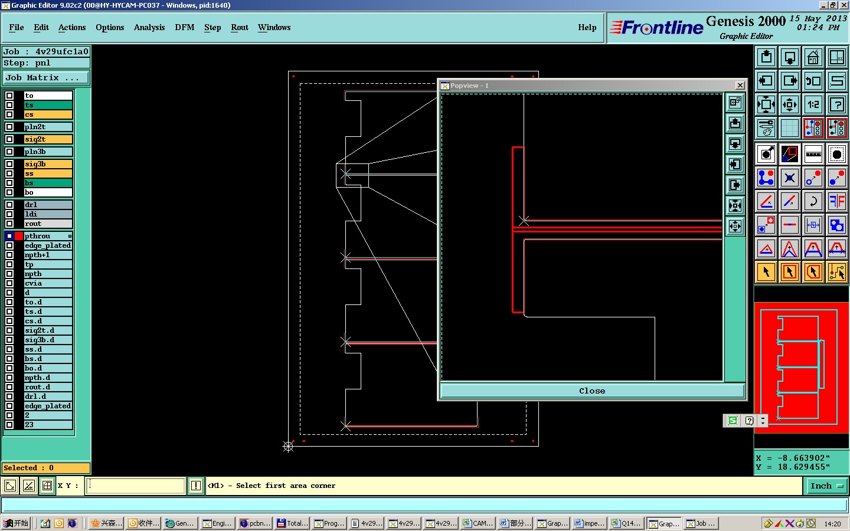The height and width of the screenshot is (531, 850).
Task: Pan view up in main toolbar
Action: click(766, 57)
